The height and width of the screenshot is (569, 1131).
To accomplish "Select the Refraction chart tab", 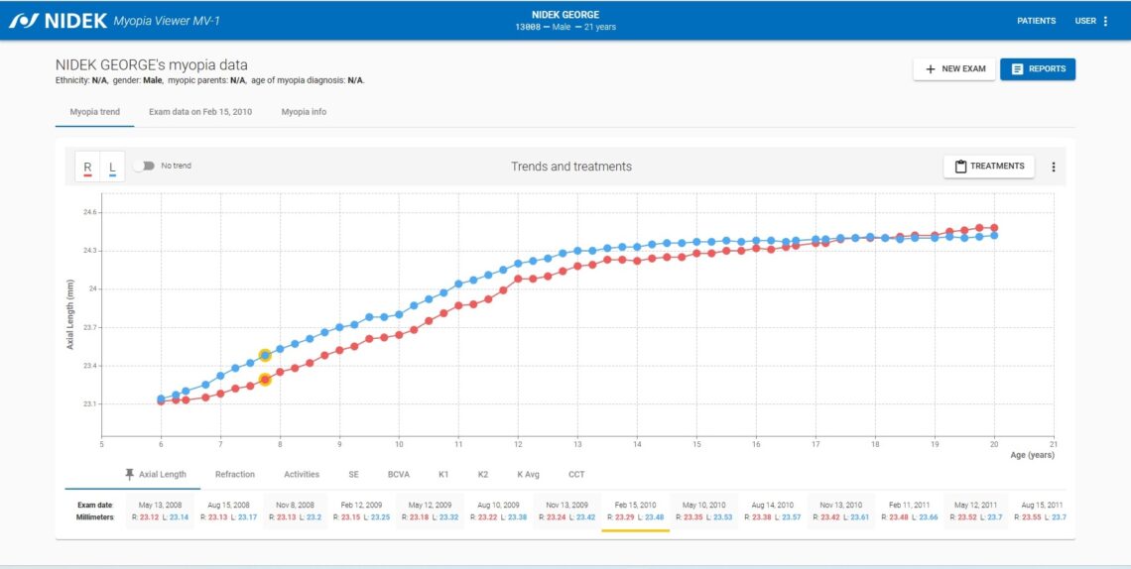I will click(235, 474).
